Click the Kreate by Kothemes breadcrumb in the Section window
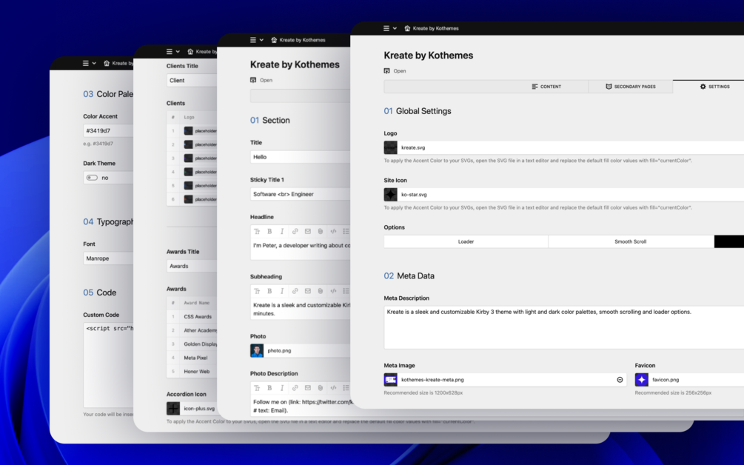Viewport: 744px width, 465px height. coord(302,40)
